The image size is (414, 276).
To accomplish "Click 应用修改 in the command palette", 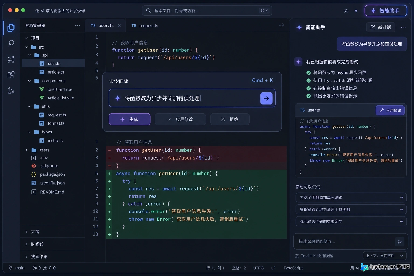I will click(x=180, y=119).
